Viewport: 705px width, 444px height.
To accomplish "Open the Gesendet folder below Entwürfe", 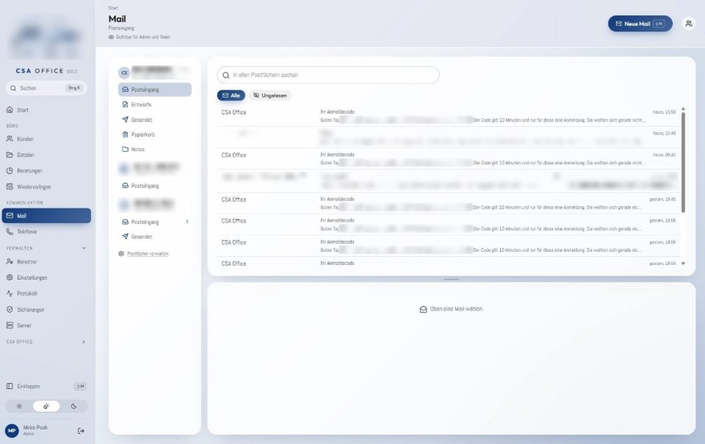I will [x=155, y=120].
